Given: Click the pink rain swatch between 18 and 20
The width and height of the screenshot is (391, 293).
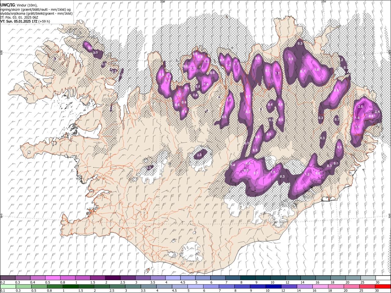Looking at the screenshot, I should [336, 286].
